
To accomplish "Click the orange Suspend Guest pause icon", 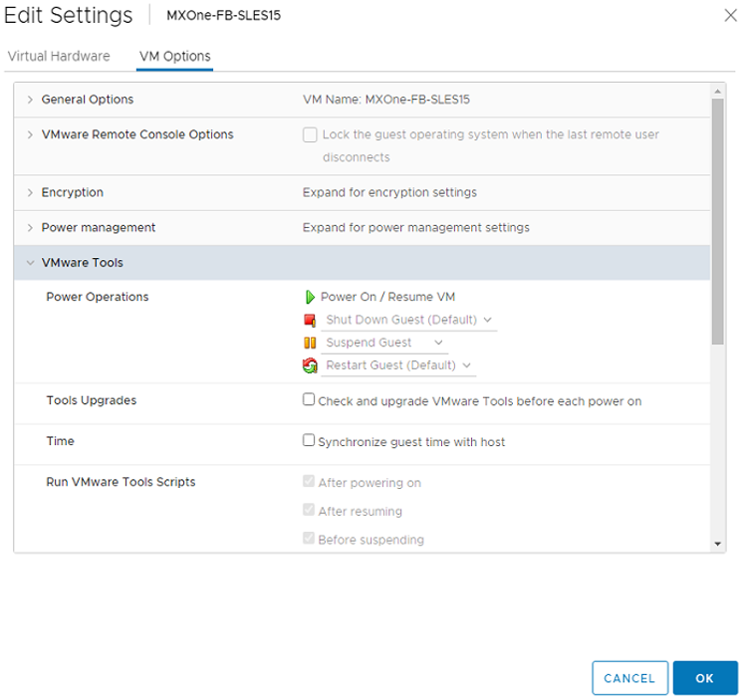I will 309,343.
